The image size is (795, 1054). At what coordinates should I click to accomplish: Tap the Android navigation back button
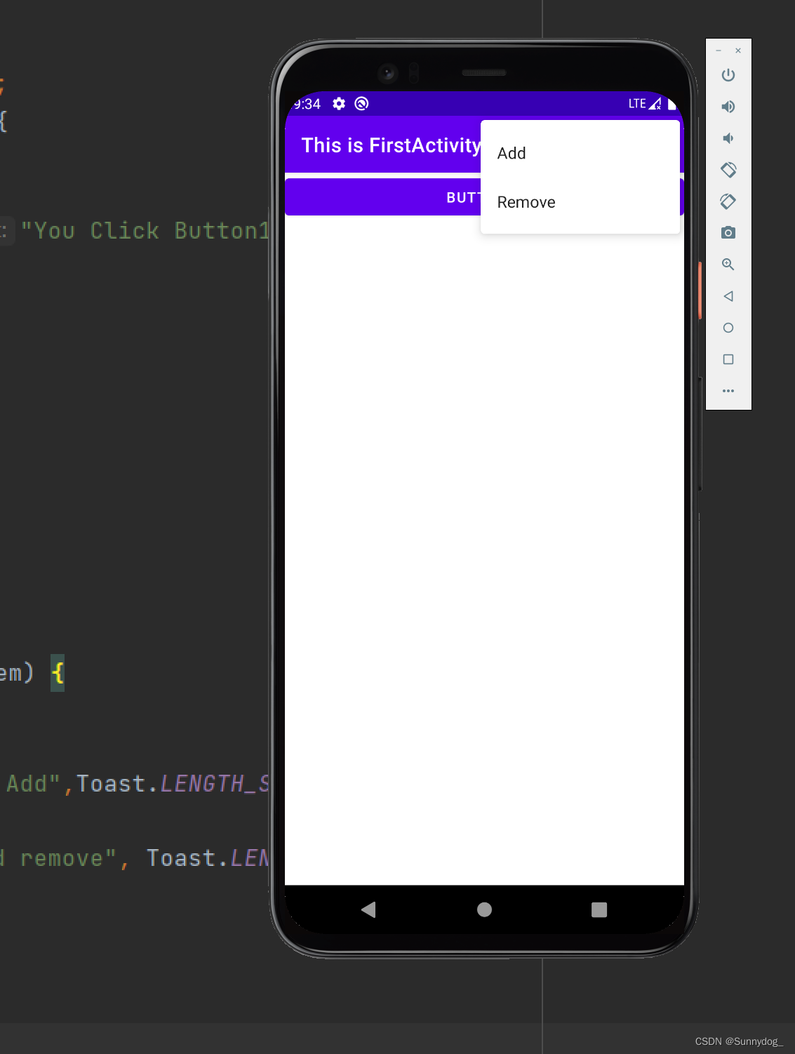coord(368,909)
